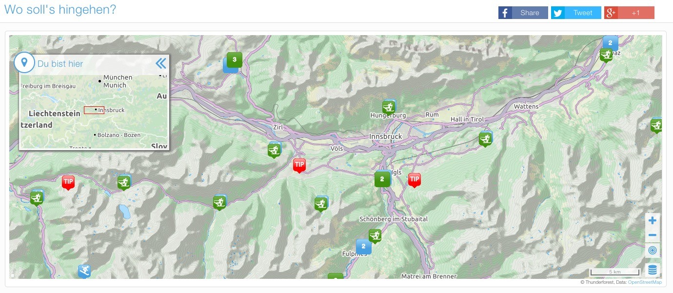This screenshot has width=673, height=293.
Task: Open the map layers stack icon
Action: click(652, 270)
